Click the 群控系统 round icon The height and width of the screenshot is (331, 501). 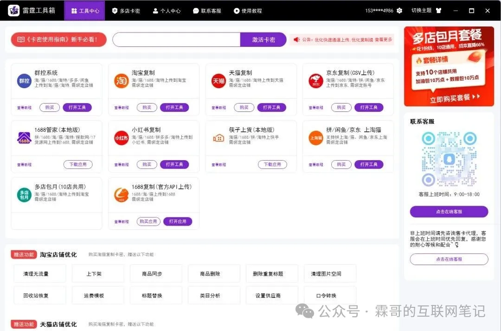24,81
